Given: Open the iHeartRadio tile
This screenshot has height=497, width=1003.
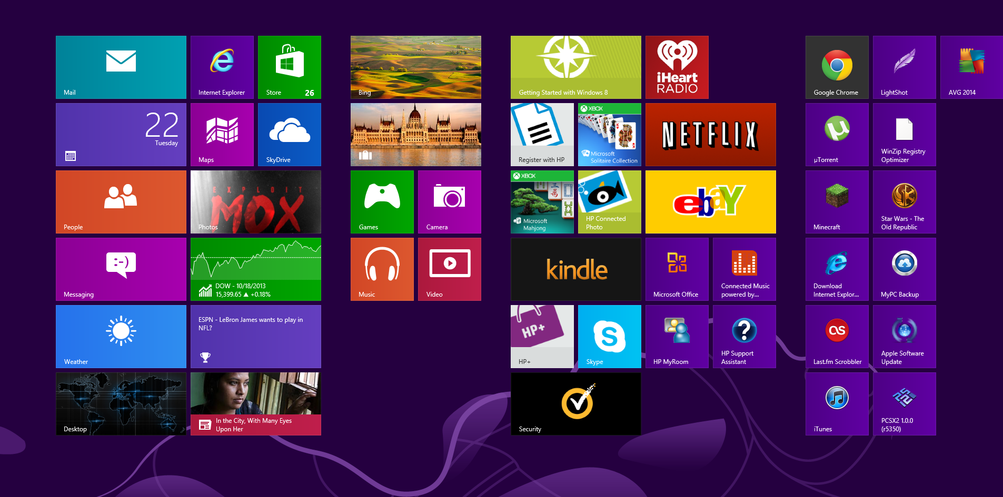Looking at the screenshot, I should click(677, 67).
